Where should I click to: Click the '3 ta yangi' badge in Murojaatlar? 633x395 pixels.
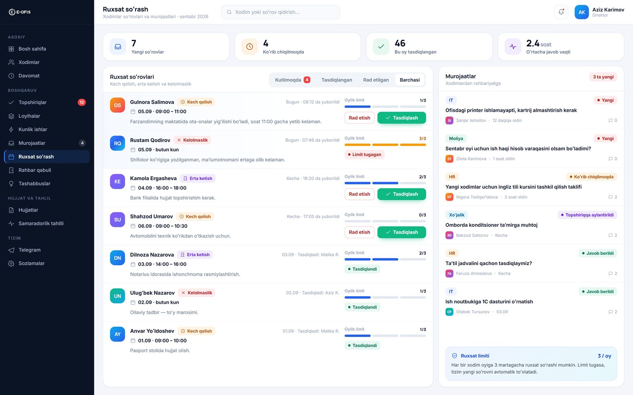[603, 77]
